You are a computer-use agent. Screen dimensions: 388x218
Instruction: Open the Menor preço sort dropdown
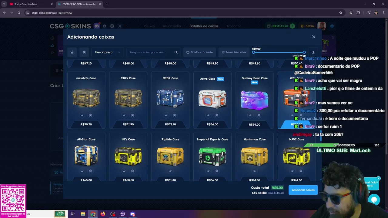pyautogui.click(x=108, y=52)
